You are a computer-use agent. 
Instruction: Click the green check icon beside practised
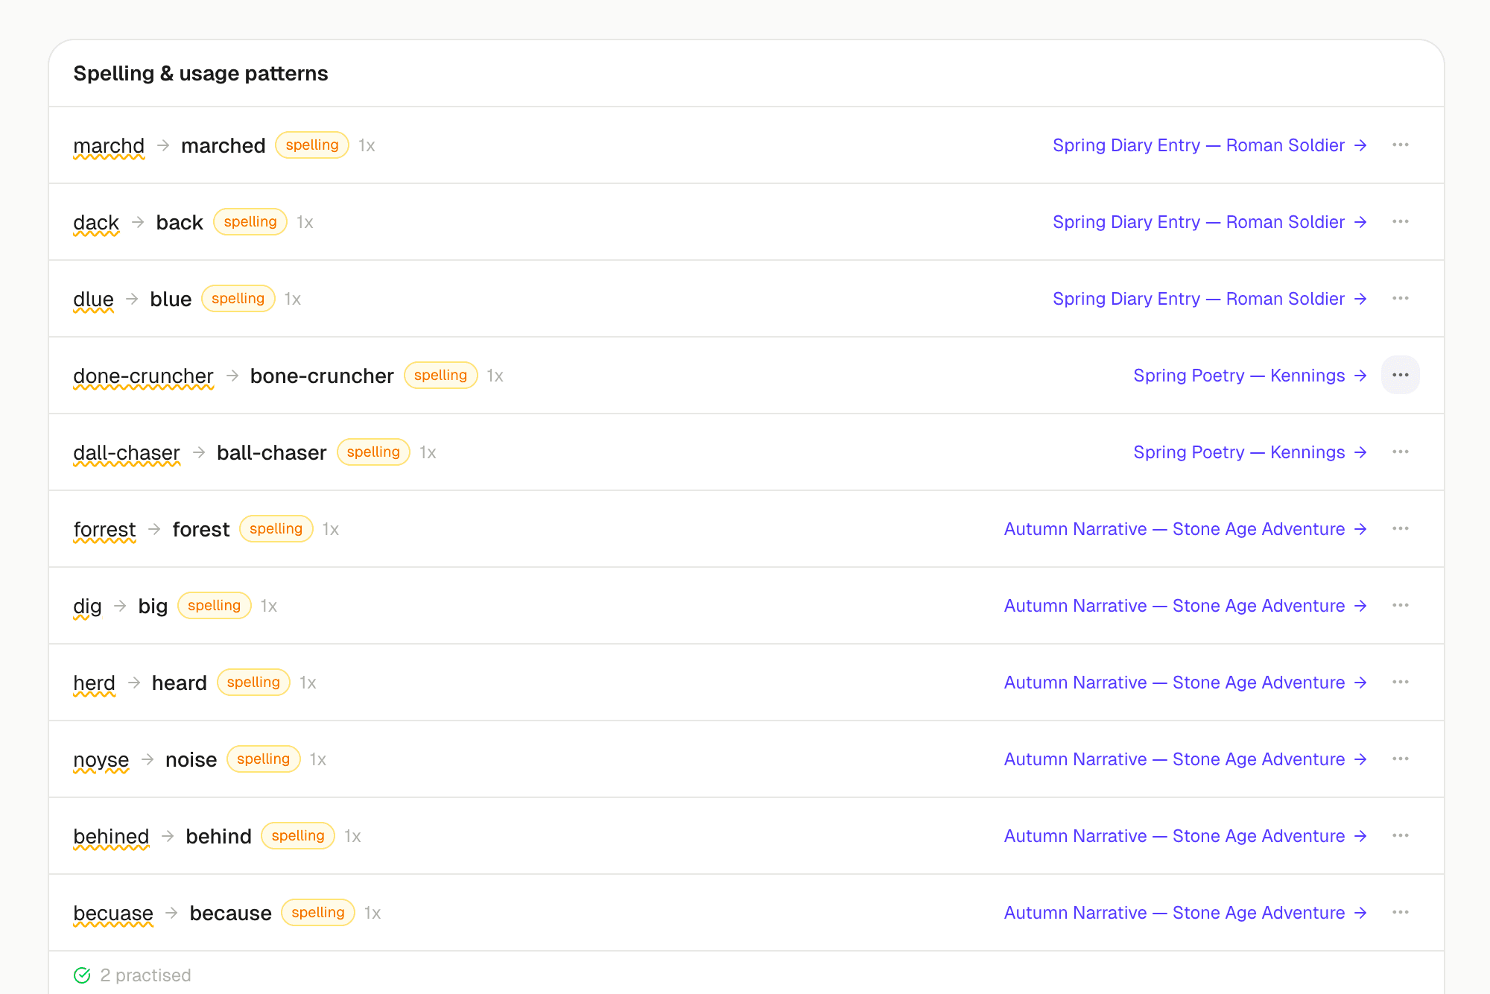pyautogui.click(x=82, y=975)
